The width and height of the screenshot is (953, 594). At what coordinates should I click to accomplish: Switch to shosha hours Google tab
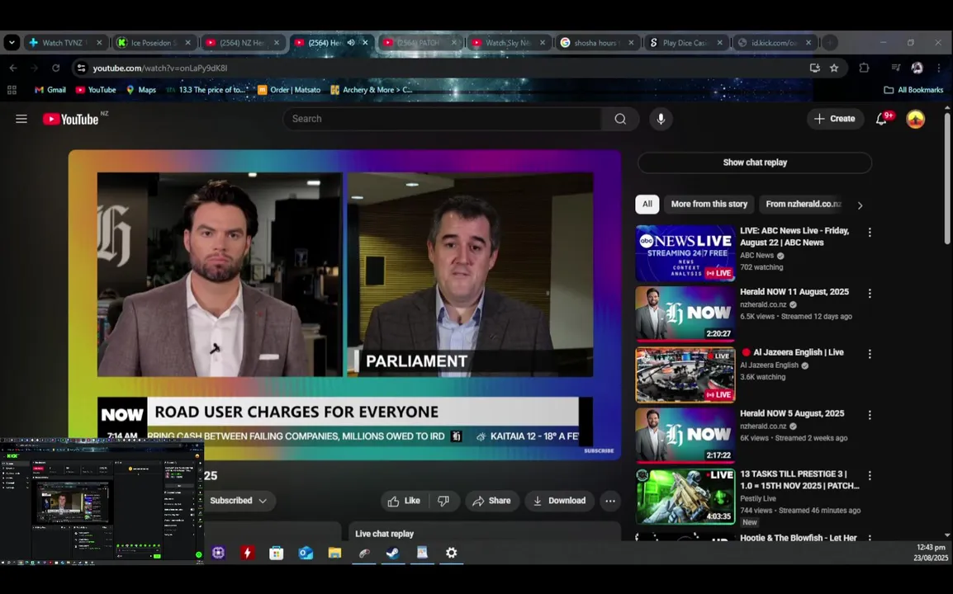tap(595, 43)
